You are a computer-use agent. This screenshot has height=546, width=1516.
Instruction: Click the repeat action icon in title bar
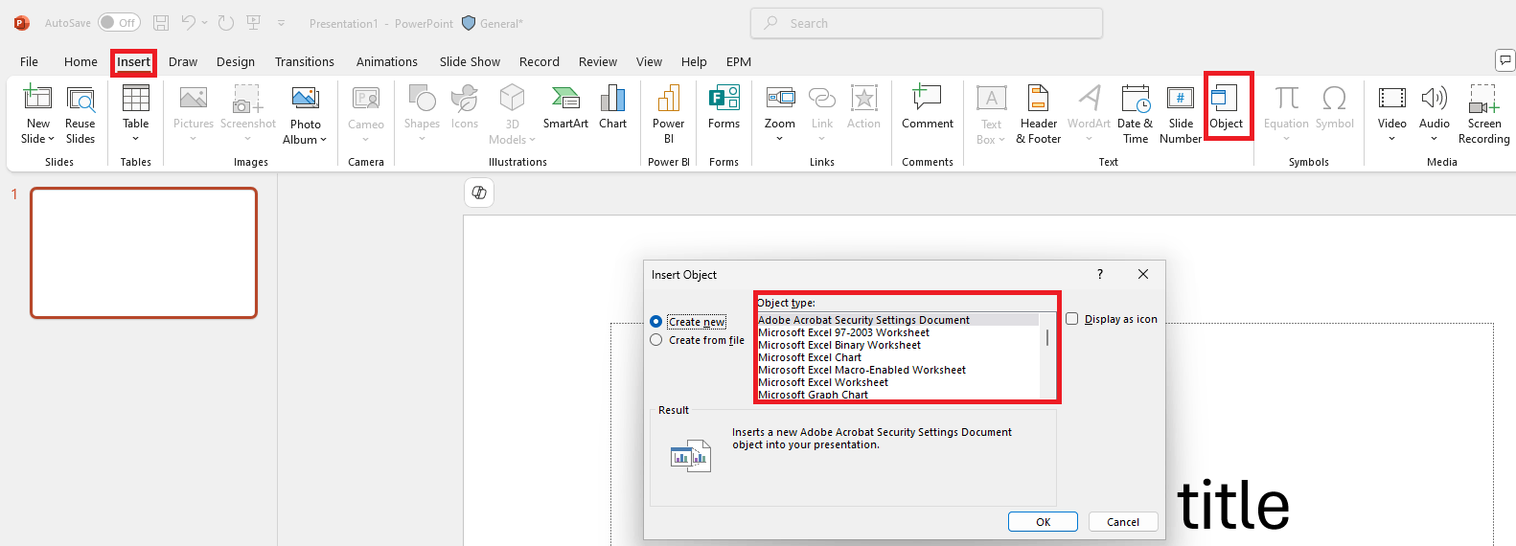(225, 23)
